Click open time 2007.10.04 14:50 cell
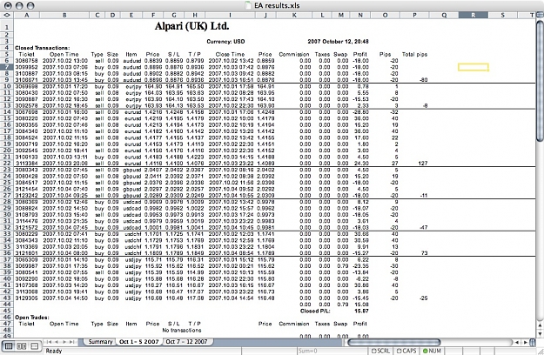This screenshot has width=544, height=355. [65, 298]
